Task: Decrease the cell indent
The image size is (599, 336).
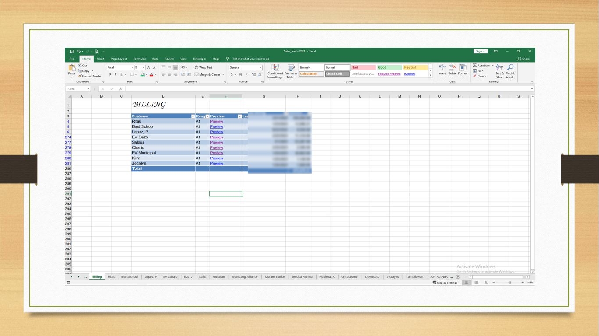Action: (183, 74)
